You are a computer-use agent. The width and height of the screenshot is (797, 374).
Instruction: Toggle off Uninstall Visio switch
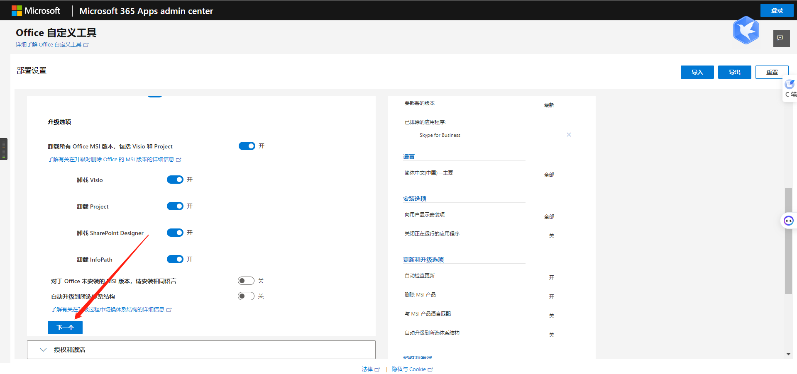[175, 180]
